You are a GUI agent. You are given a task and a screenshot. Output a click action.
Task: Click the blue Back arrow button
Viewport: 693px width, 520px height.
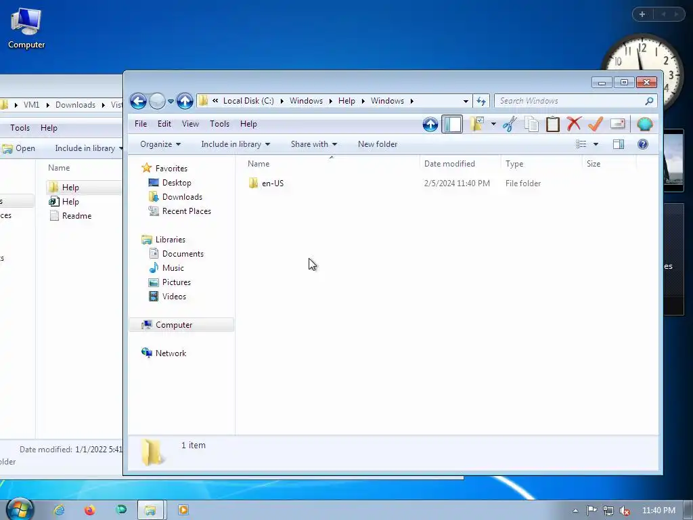[x=138, y=102]
